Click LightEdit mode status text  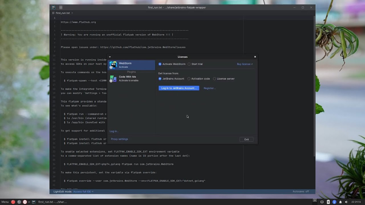click(63, 192)
